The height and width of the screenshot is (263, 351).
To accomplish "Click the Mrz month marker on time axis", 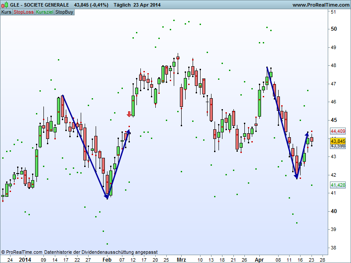I will click(181, 259).
